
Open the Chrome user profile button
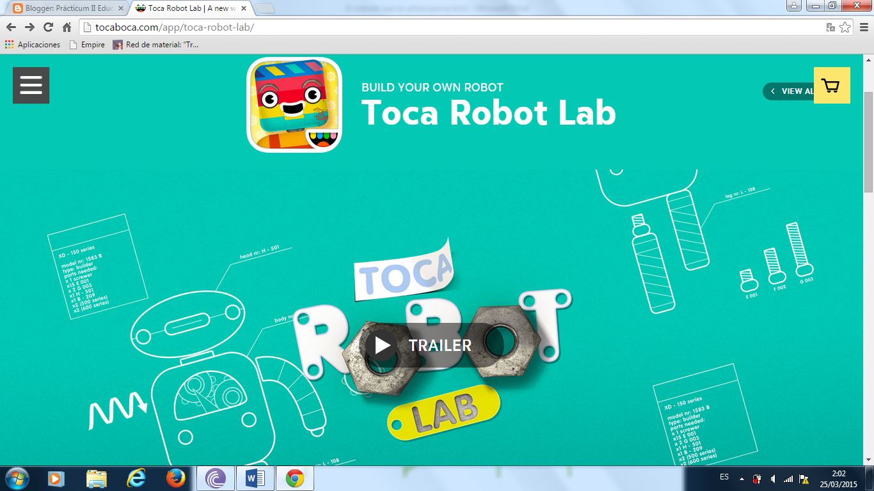793,6
